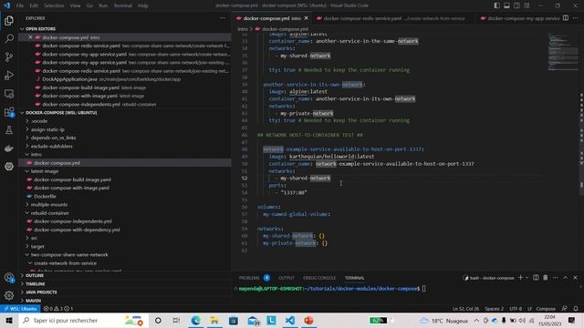Open the new terminal launch profile dropdown
Viewport: 584px width, 328px height.
(527, 278)
